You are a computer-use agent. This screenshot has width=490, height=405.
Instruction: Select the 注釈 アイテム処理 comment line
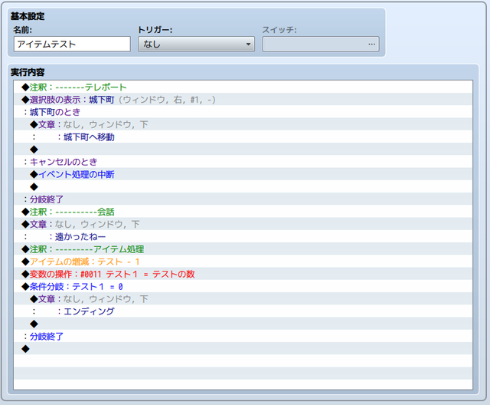(243, 249)
